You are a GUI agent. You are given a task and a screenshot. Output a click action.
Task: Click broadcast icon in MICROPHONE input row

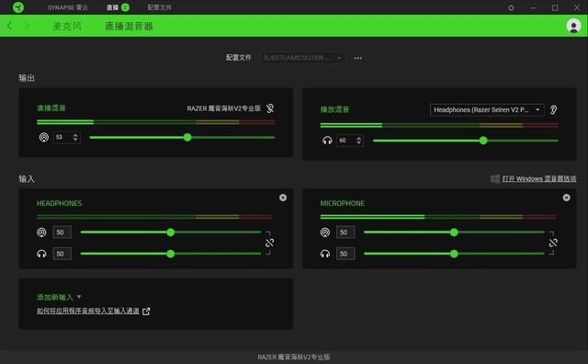click(325, 233)
